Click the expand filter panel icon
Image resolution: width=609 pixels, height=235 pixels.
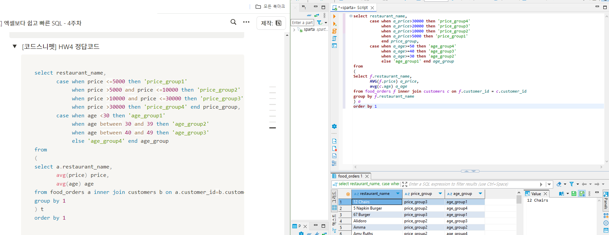pos(405,184)
